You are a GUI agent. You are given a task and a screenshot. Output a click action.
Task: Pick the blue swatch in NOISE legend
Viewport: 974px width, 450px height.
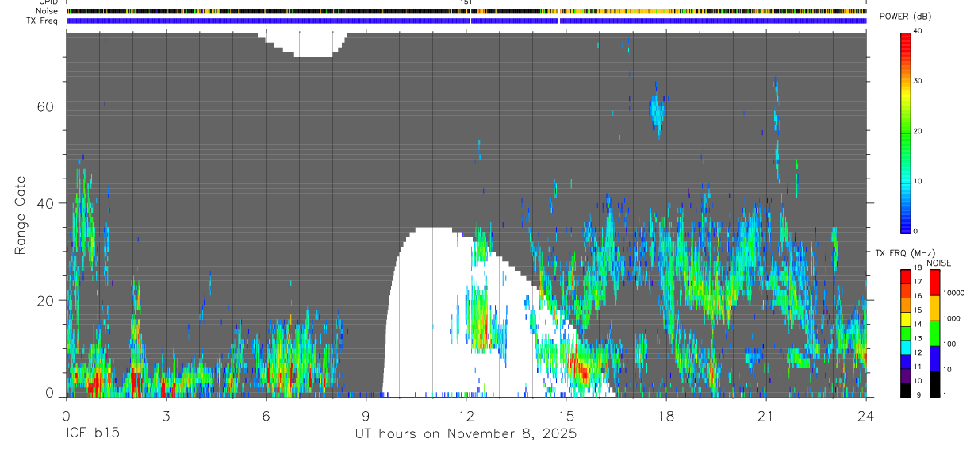(x=935, y=359)
